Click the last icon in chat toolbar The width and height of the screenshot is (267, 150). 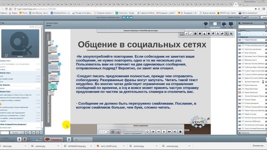[x=41, y=132]
